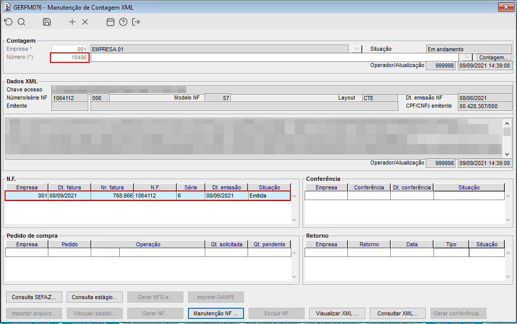The width and height of the screenshot is (517, 324).
Task: Click the Número/série NF field 1064112
Action: pos(70,98)
